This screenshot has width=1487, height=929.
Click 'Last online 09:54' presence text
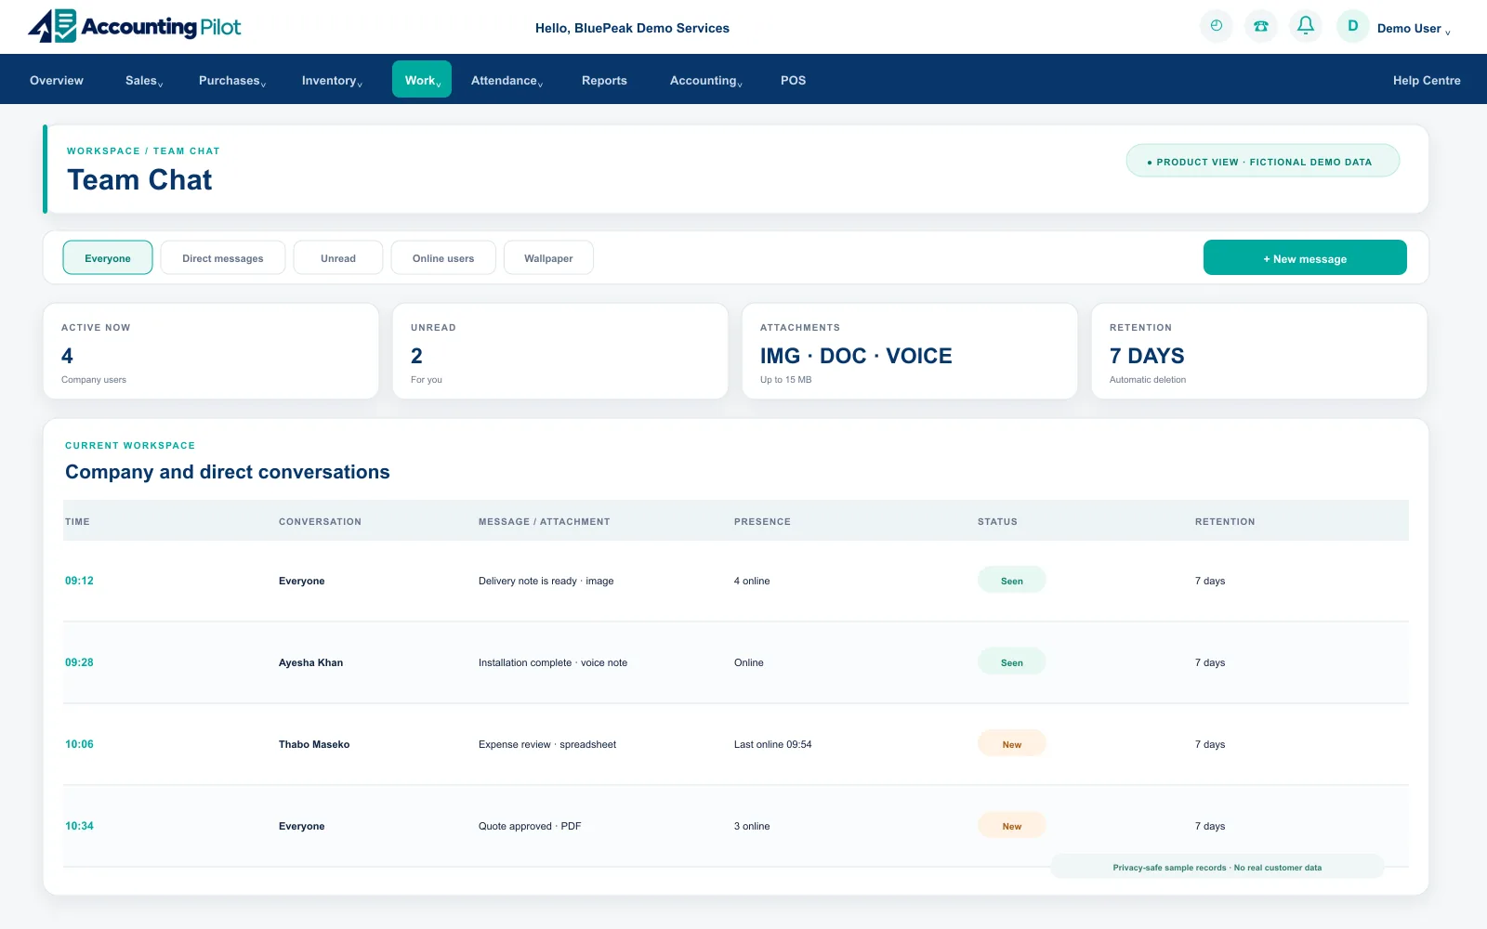(772, 744)
